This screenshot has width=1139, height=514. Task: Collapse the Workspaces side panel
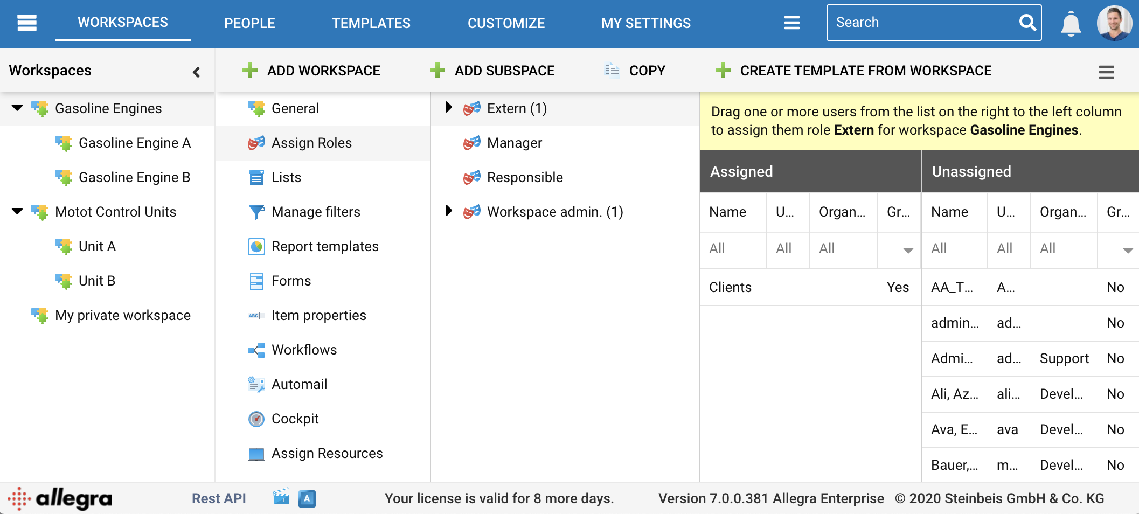coord(196,72)
